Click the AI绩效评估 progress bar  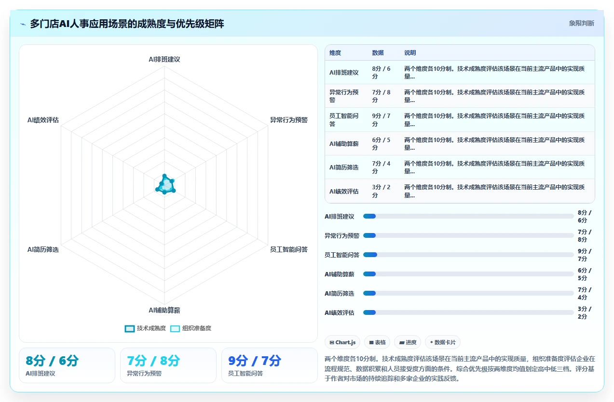[x=469, y=312]
